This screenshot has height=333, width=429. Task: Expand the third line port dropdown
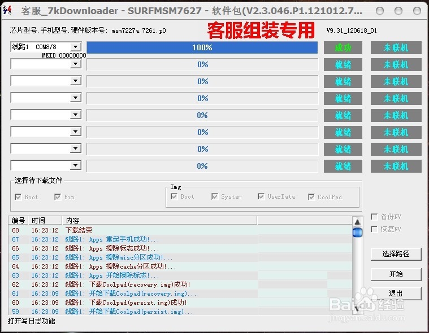tap(76, 81)
